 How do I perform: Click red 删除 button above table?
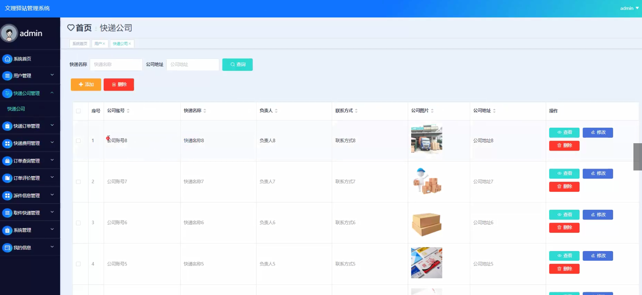(119, 84)
